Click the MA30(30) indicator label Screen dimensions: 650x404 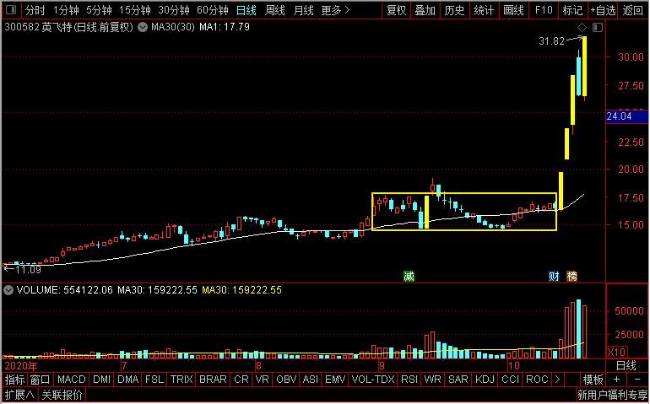coord(173,27)
